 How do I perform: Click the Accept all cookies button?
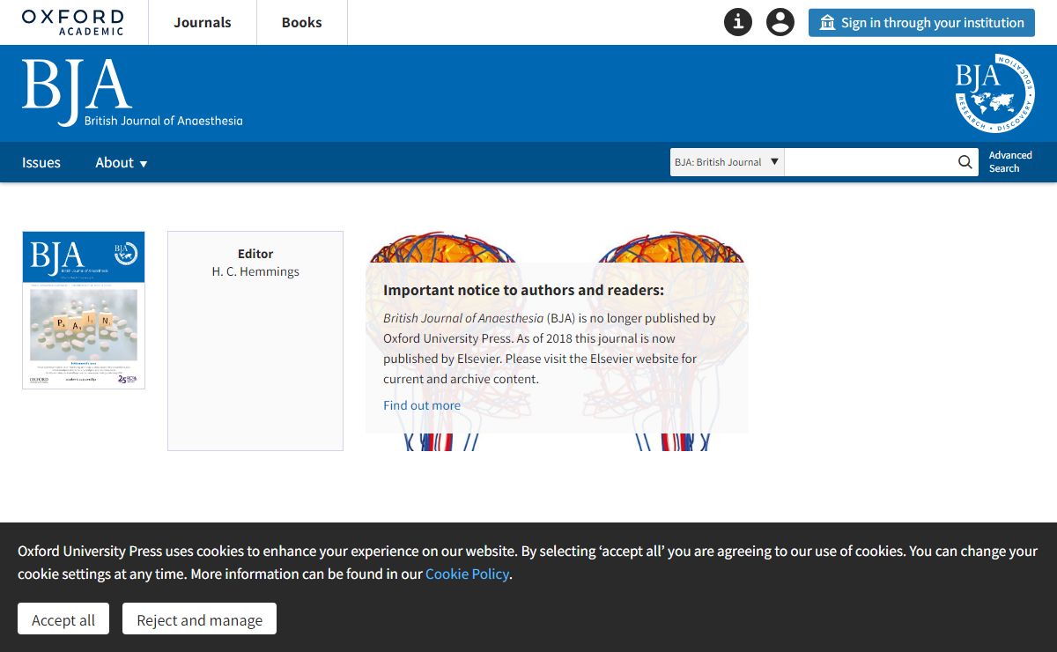coord(63,619)
